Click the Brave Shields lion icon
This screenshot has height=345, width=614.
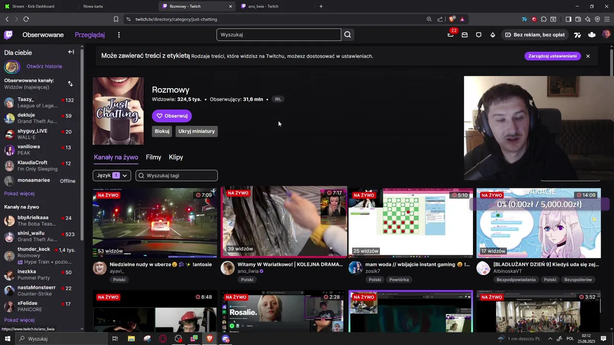452,19
